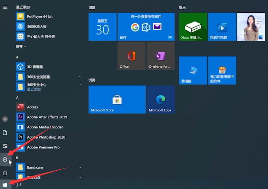This screenshot has width=268, height=189.
Task: Open the calendar tile showing 30
Action: tap(102, 27)
